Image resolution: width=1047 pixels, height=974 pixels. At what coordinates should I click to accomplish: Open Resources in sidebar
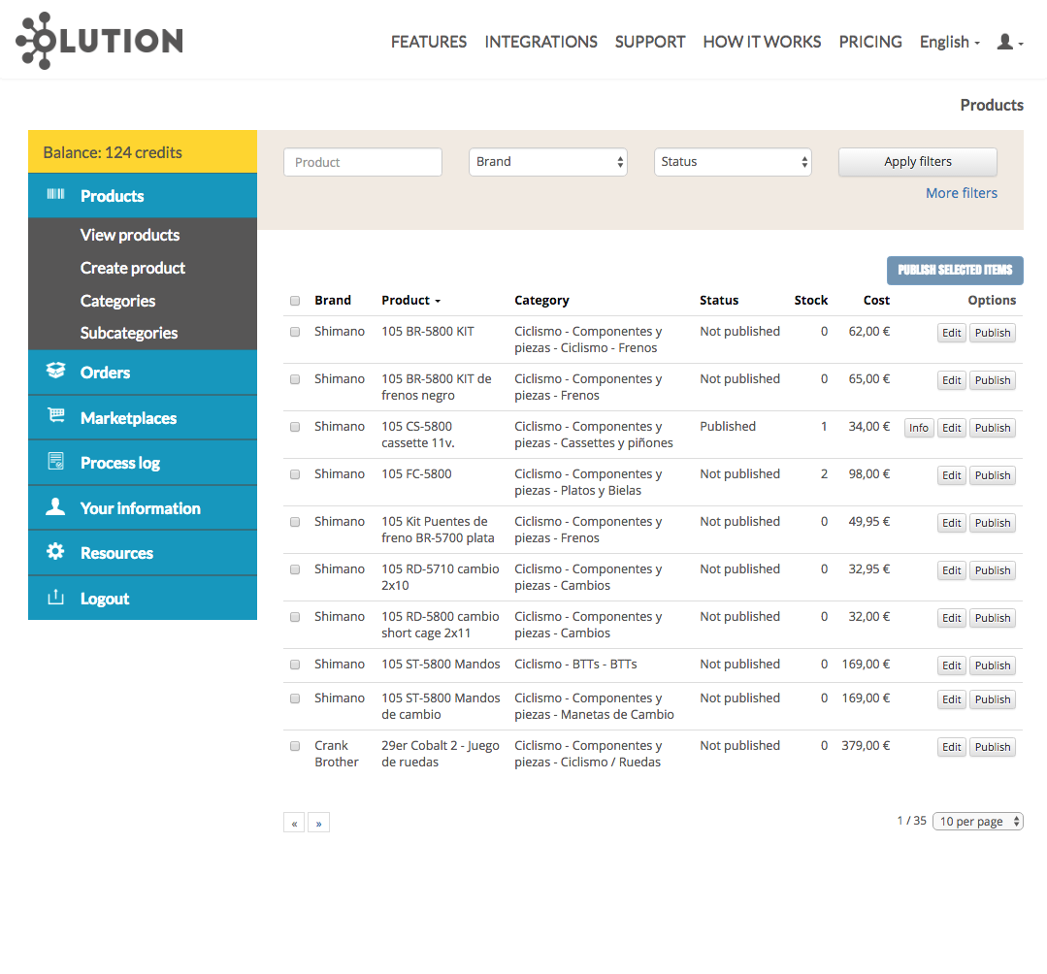pyautogui.click(x=143, y=553)
